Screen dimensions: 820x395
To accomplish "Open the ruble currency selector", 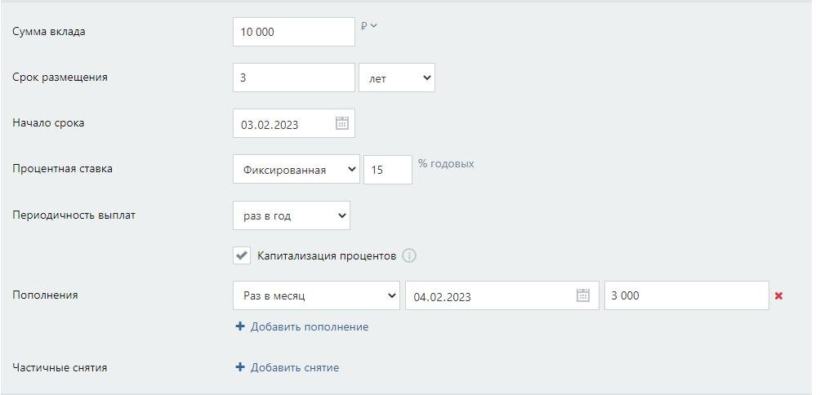I will 368,25.
